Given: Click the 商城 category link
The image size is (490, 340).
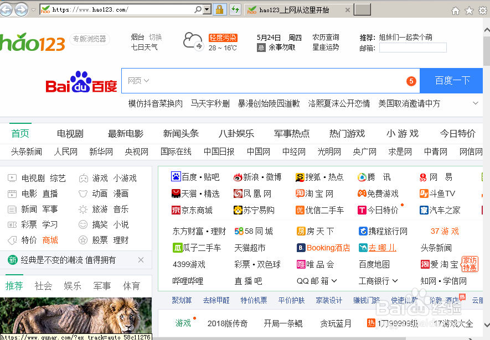Looking at the screenshot, I should coord(50,240).
